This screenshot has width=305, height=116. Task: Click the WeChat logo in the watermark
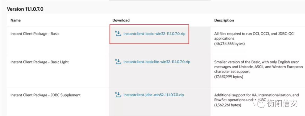pyautogui.click(x=259, y=102)
